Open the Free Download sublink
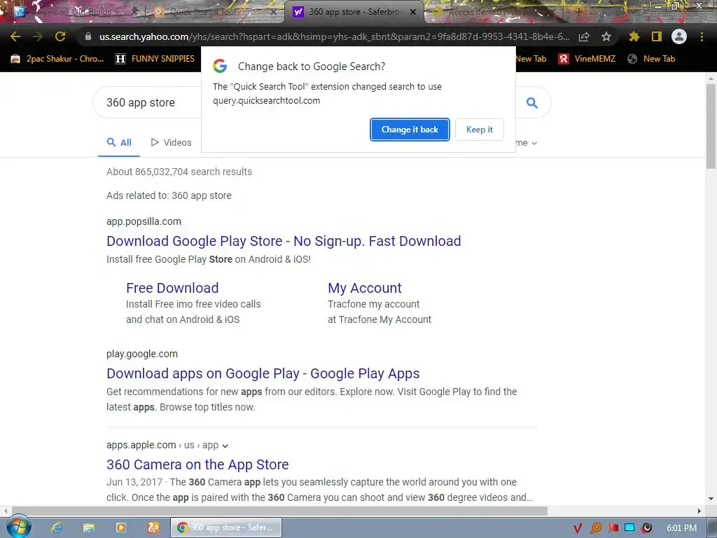The height and width of the screenshot is (538, 717). (x=172, y=288)
